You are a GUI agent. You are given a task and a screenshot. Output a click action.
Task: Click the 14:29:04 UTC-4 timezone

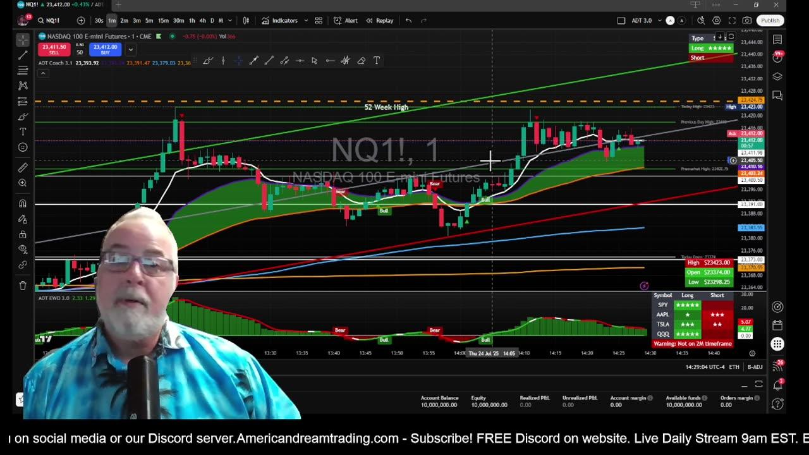(x=704, y=367)
